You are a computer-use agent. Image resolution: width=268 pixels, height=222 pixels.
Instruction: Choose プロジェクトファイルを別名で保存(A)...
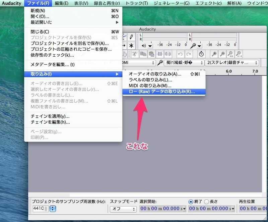tap(73, 43)
